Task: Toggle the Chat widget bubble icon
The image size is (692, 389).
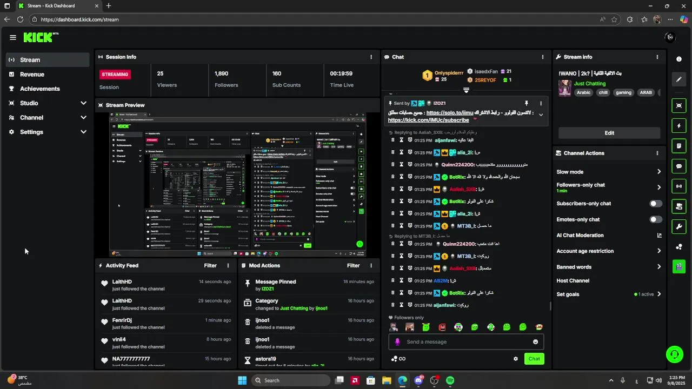Action: (679, 166)
